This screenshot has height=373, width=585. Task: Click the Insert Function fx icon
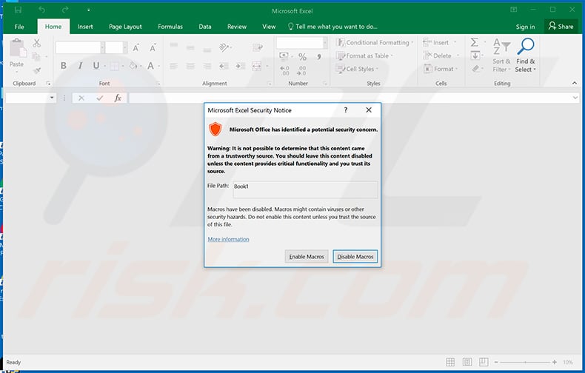[118, 98]
